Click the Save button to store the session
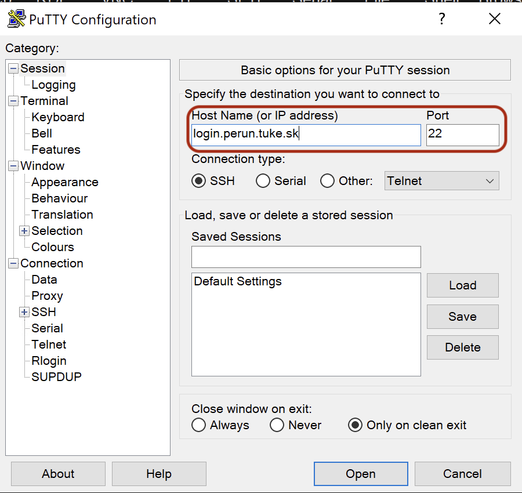 point(462,316)
